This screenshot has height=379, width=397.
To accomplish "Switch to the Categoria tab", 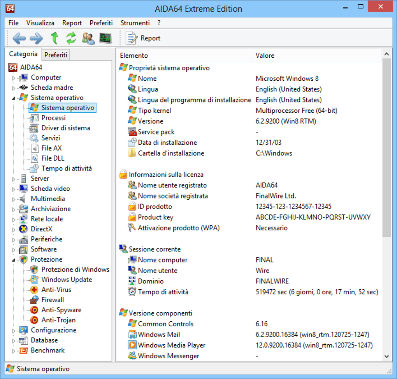I will pyautogui.click(x=23, y=54).
